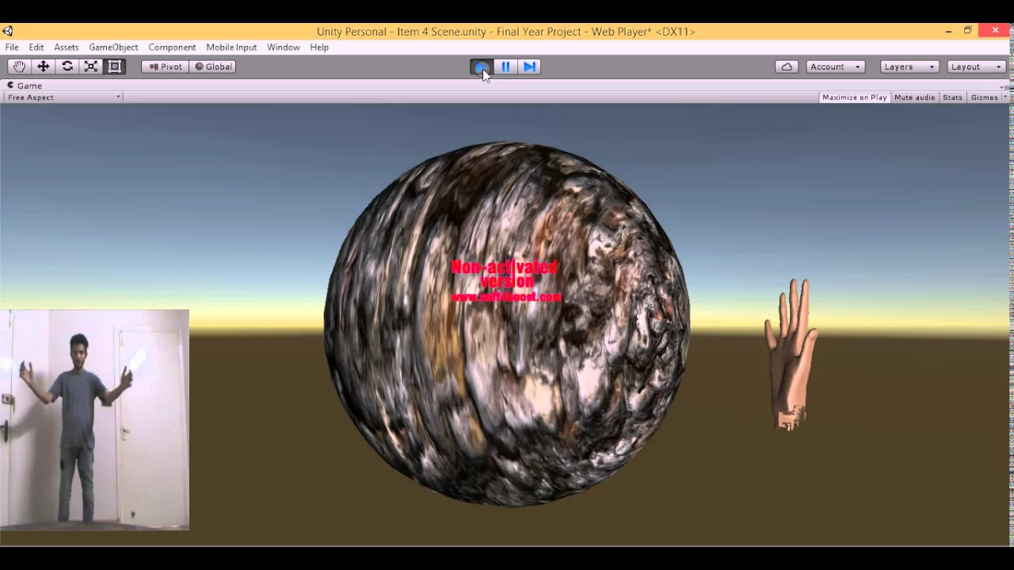Close the Unity window
Image resolution: width=1014 pixels, height=570 pixels.
(x=995, y=31)
